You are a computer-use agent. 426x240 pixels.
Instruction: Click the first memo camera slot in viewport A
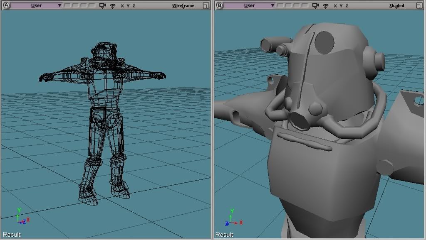click(67, 5)
